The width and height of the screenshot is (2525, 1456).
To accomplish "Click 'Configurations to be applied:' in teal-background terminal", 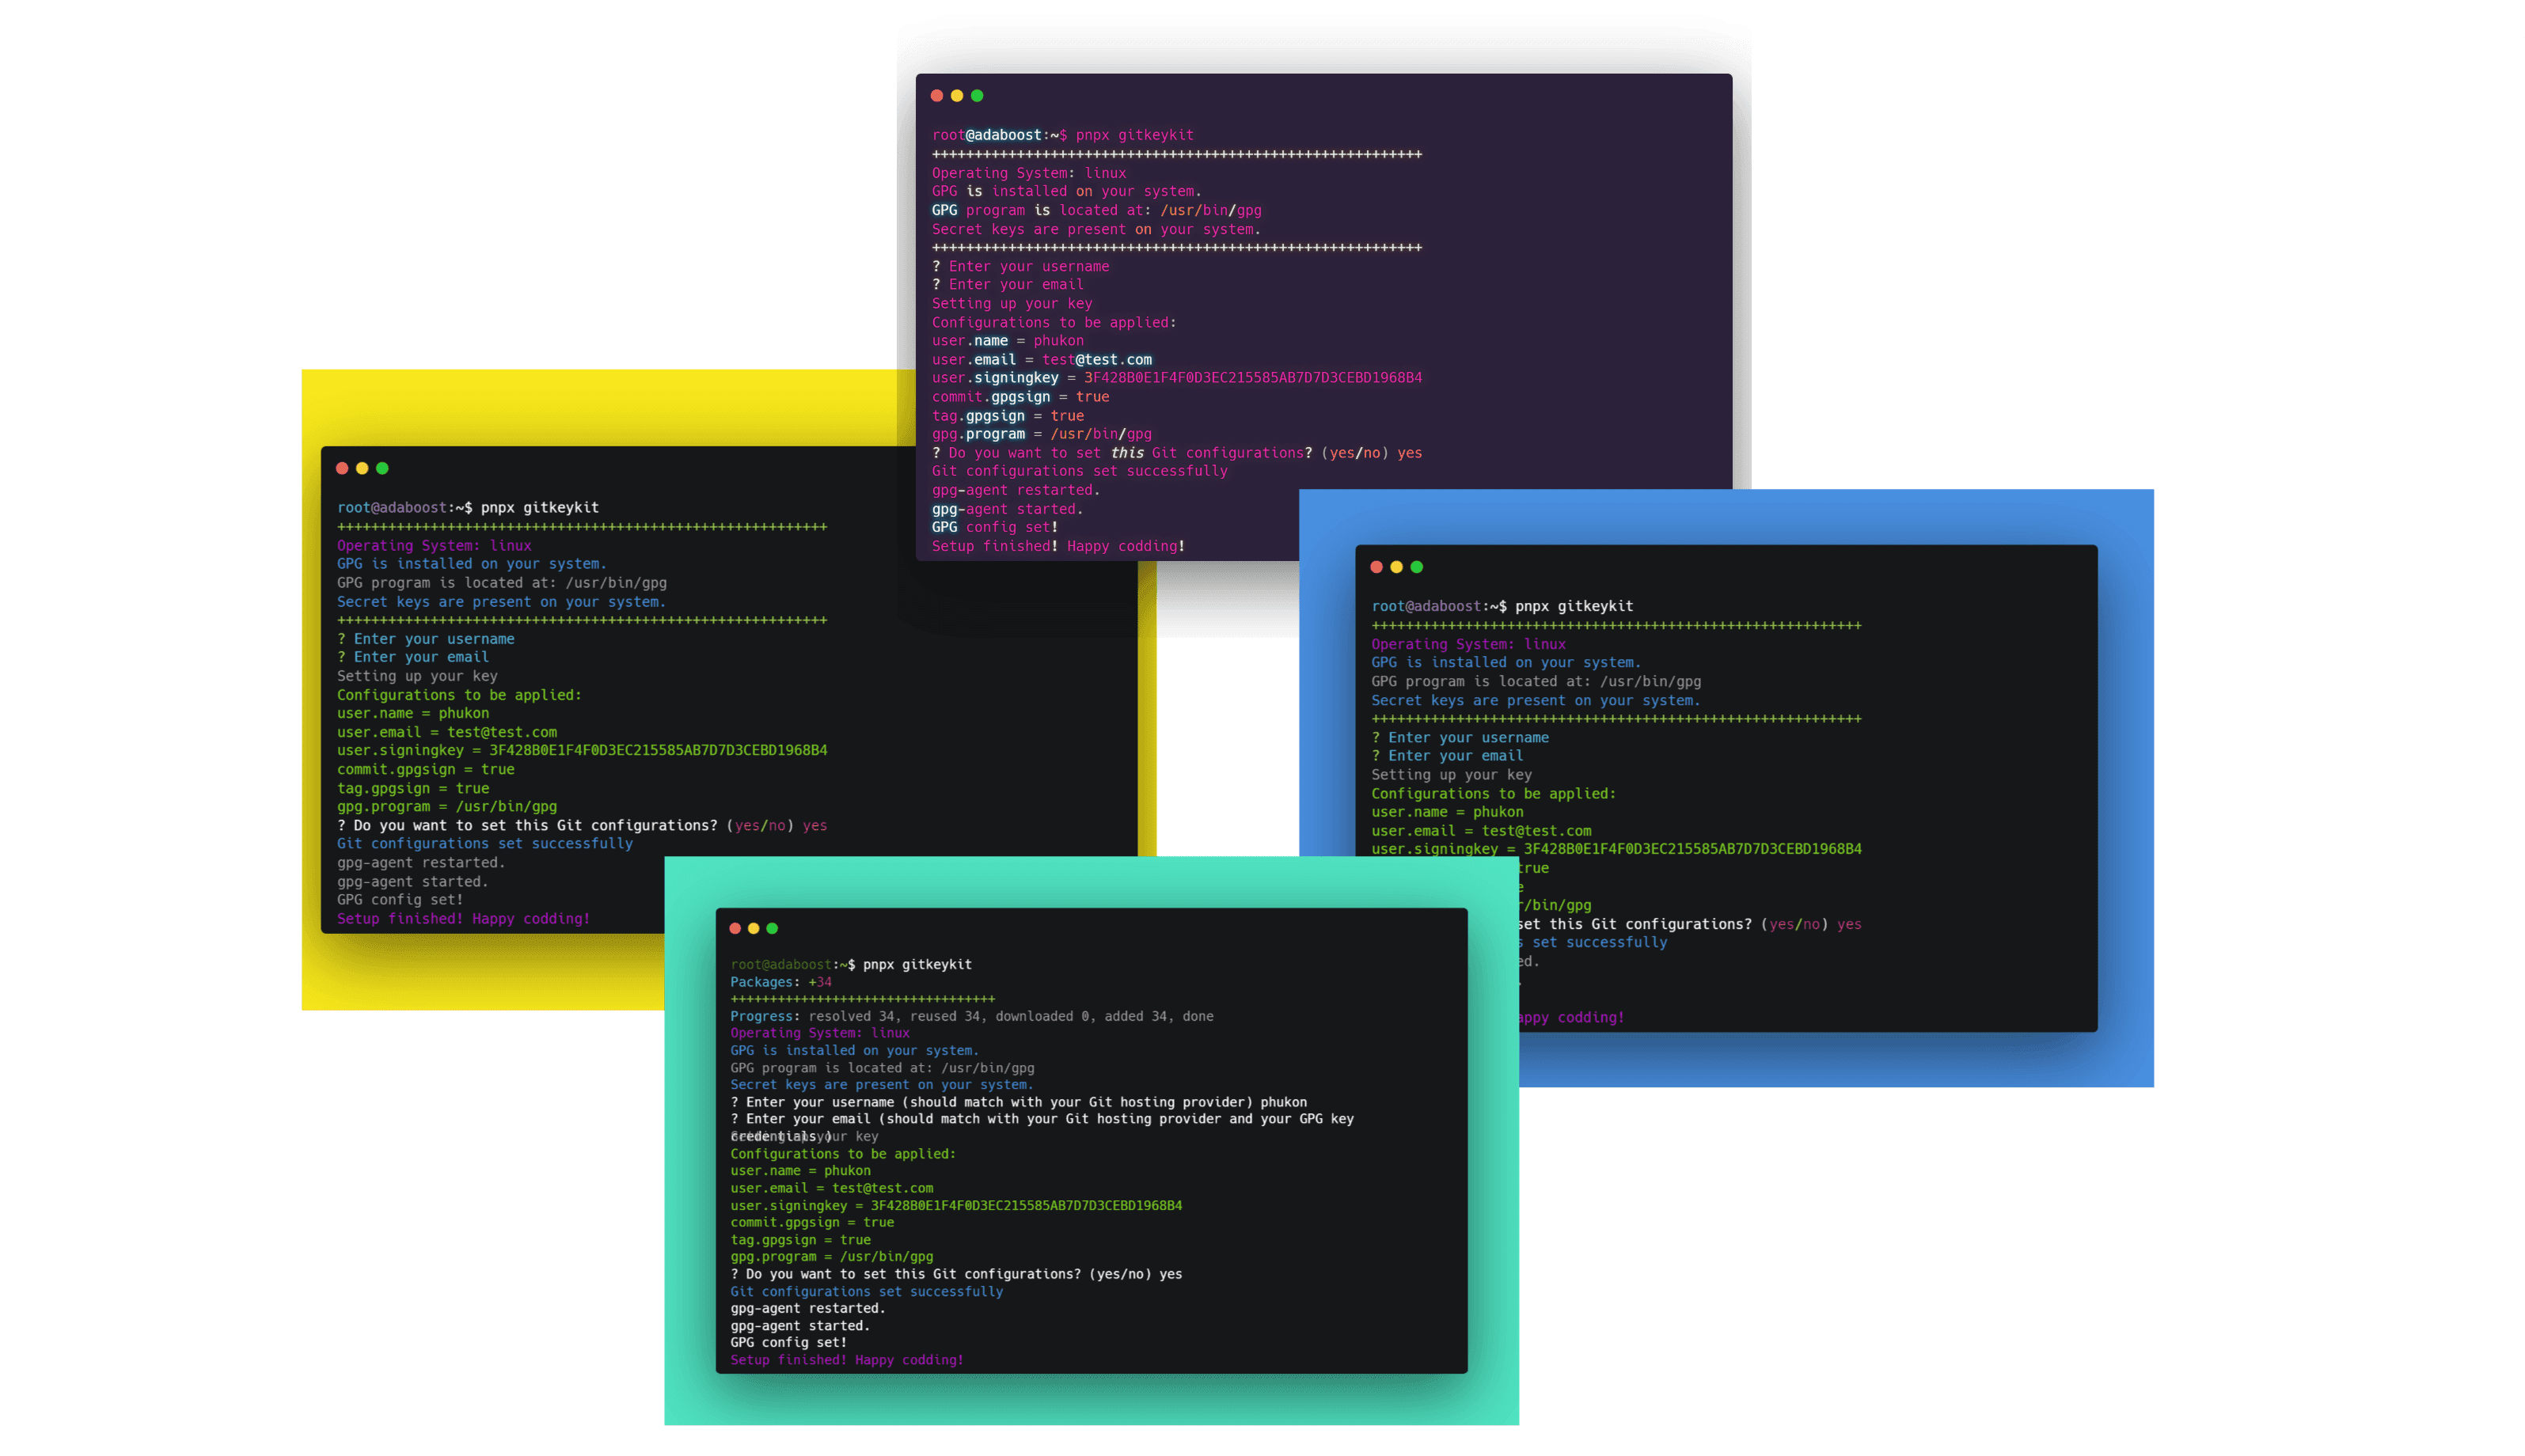I will point(843,1154).
